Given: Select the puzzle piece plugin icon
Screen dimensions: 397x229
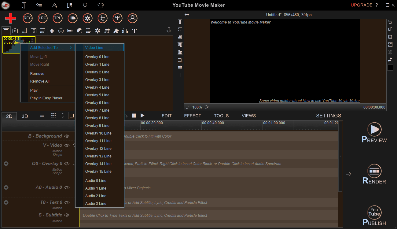Looking at the screenshot, I should click(x=116, y=31).
